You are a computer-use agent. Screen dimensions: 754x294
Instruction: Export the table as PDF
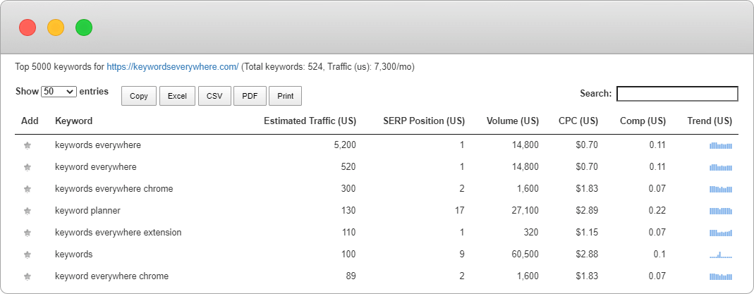(x=250, y=96)
